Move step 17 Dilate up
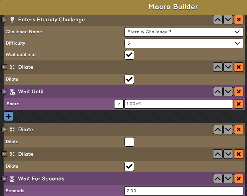This screenshot has height=196, width=247. pyautogui.click(x=218, y=154)
